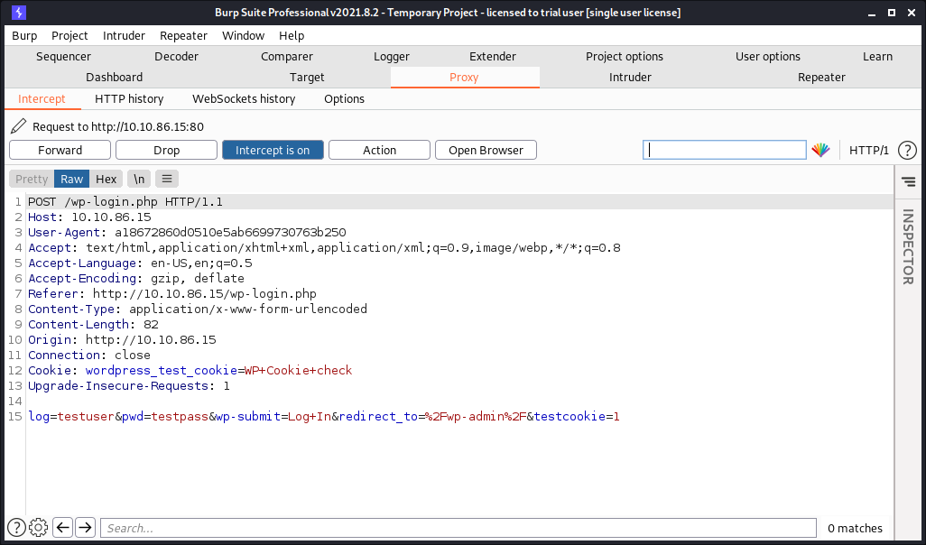Switch the editor to Hex view
Screen dimensions: 926x545
[x=106, y=179]
